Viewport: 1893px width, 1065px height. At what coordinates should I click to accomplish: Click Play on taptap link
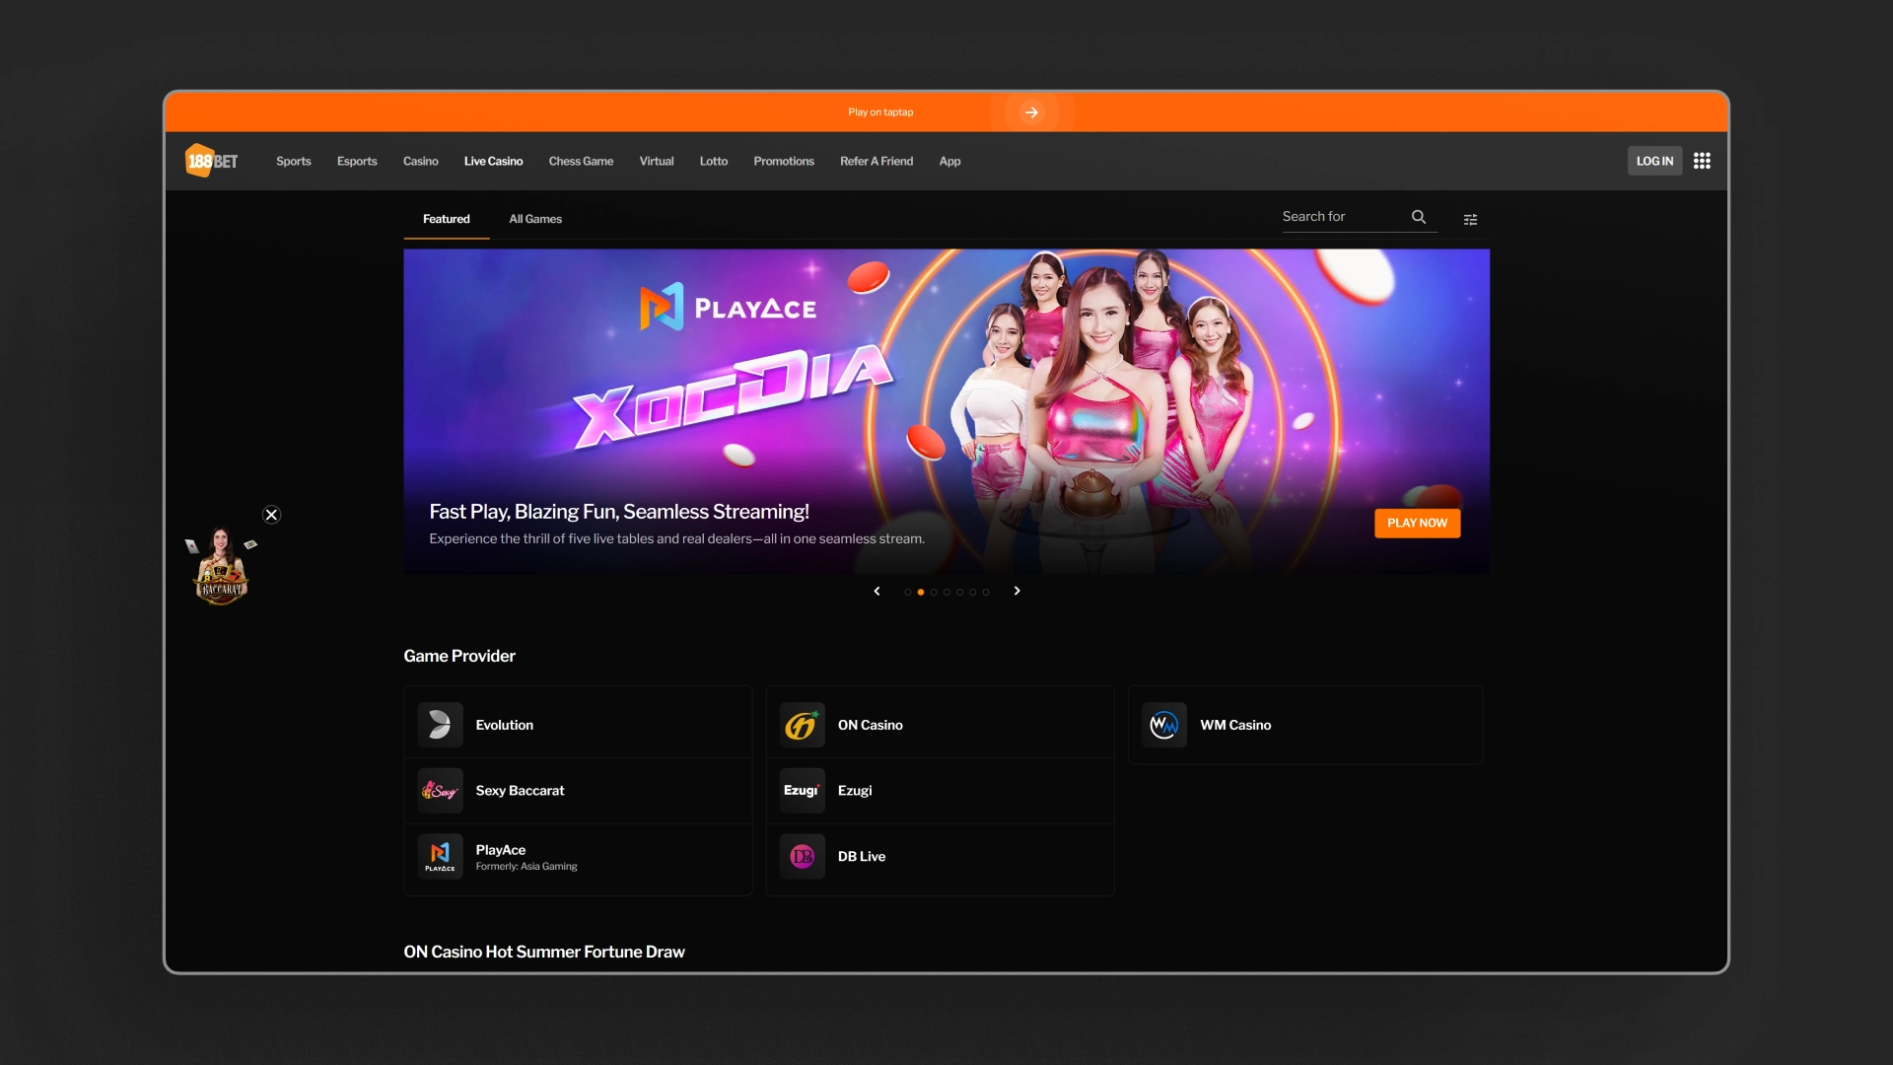pyautogui.click(x=880, y=112)
